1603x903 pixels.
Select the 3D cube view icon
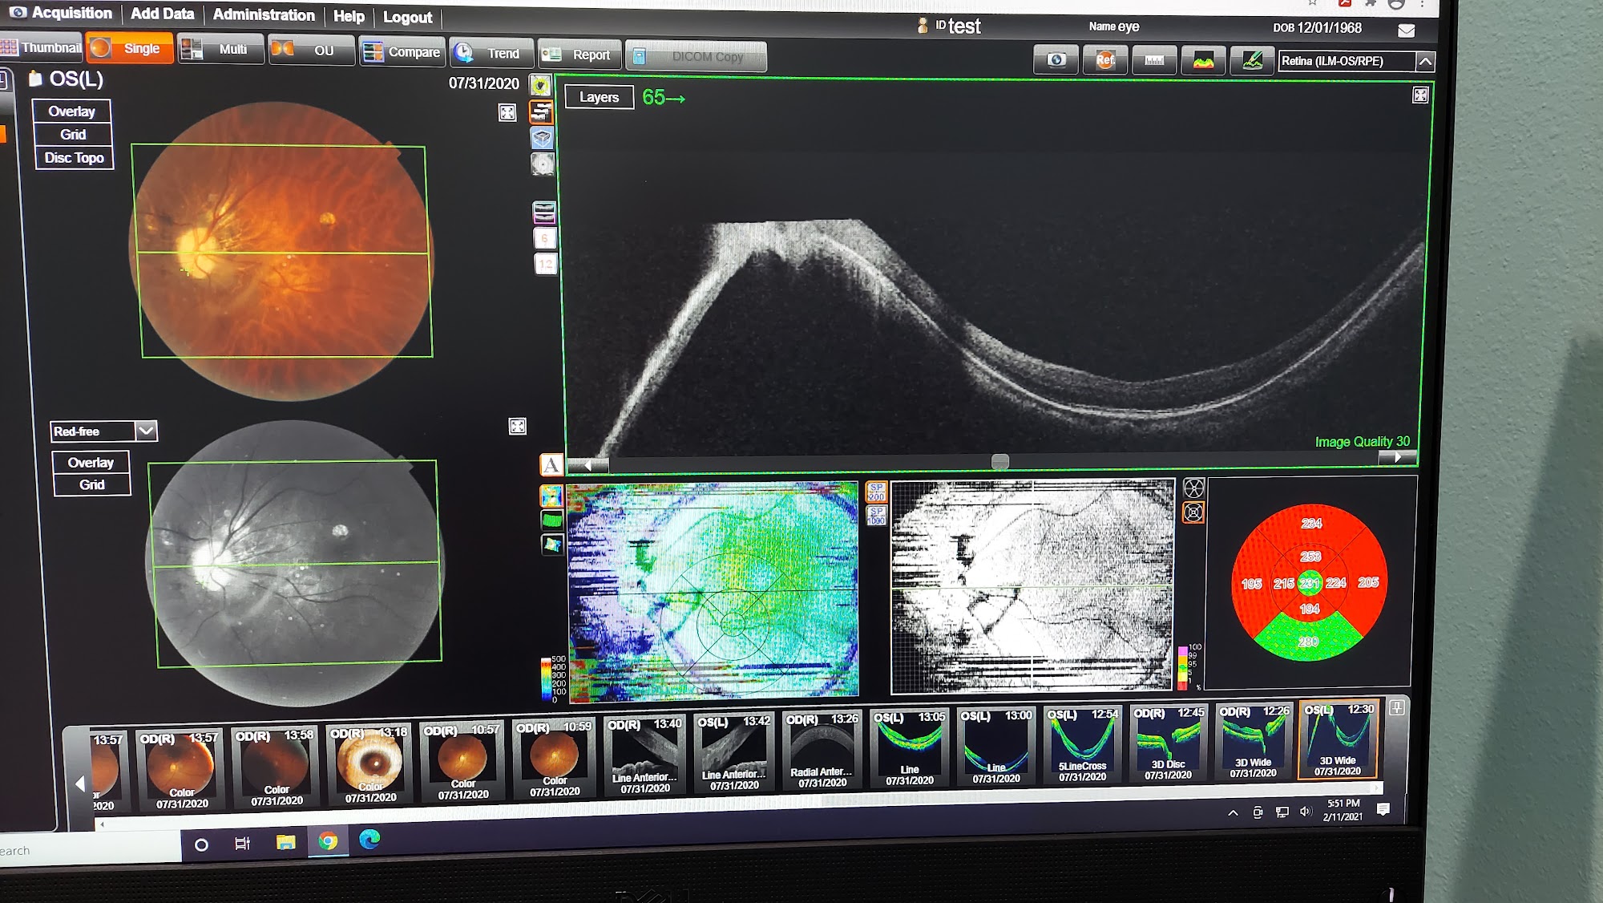tap(543, 138)
